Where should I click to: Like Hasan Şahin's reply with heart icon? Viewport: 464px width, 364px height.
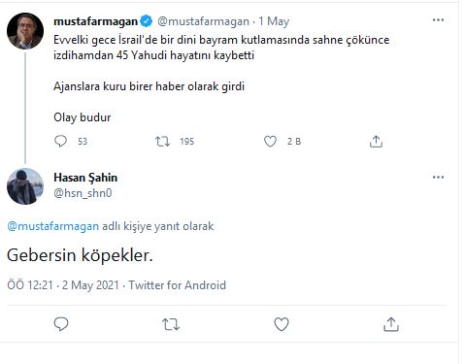(282, 324)
